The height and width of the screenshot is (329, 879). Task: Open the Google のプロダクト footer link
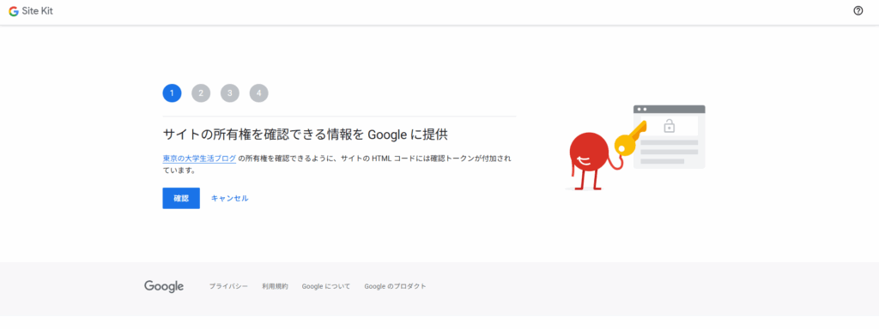[395, 286]
